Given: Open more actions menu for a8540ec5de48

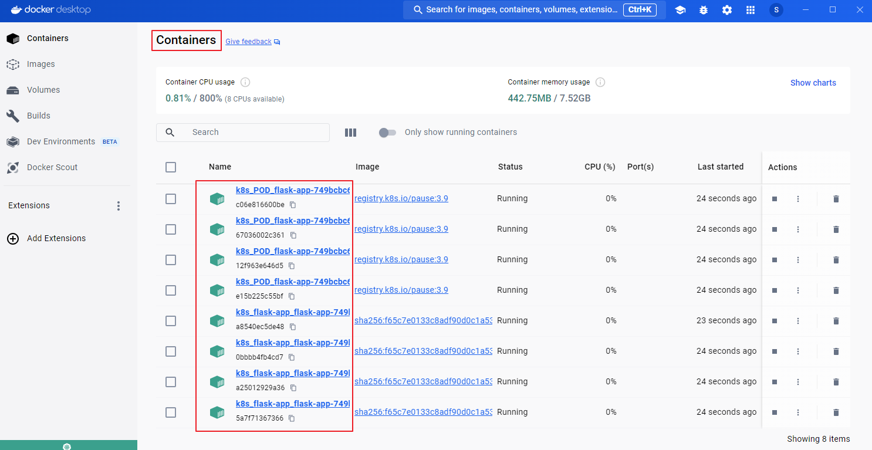Looking at the screenshot, I should 798,321.
